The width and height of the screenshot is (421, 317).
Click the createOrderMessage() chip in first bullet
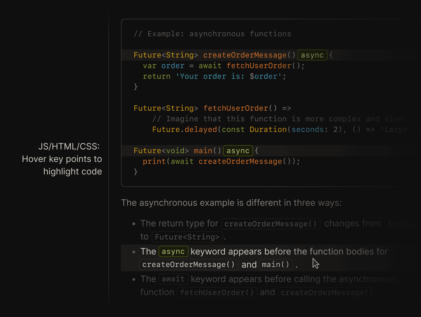pyautogui.click(x=271, y=224)
